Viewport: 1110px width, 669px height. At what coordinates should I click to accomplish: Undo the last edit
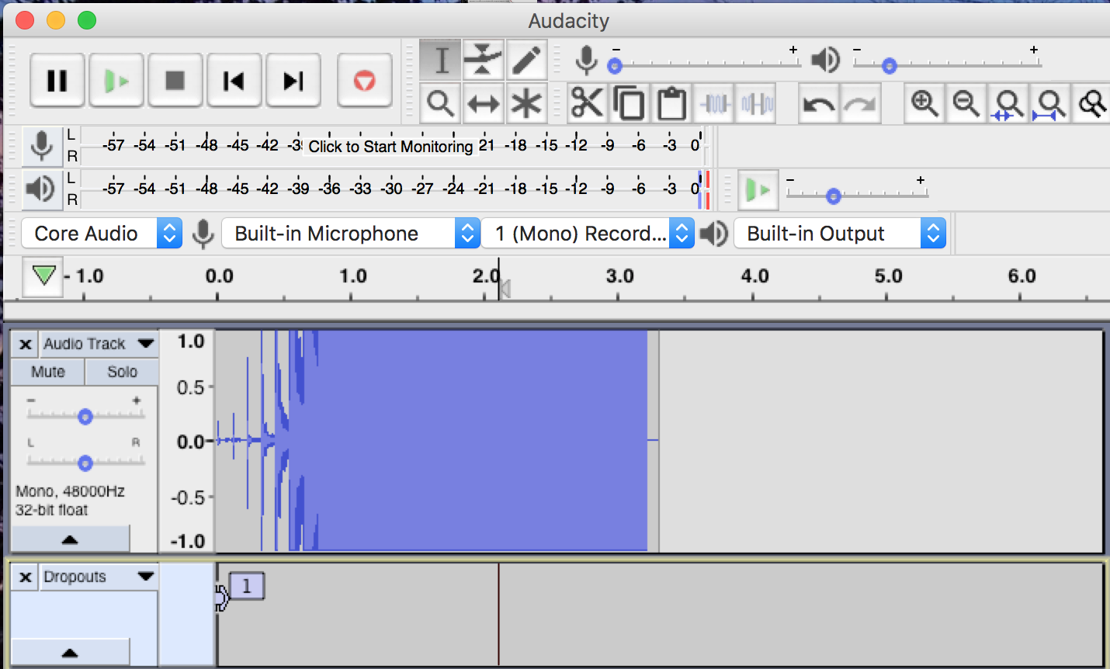[820, 102]
